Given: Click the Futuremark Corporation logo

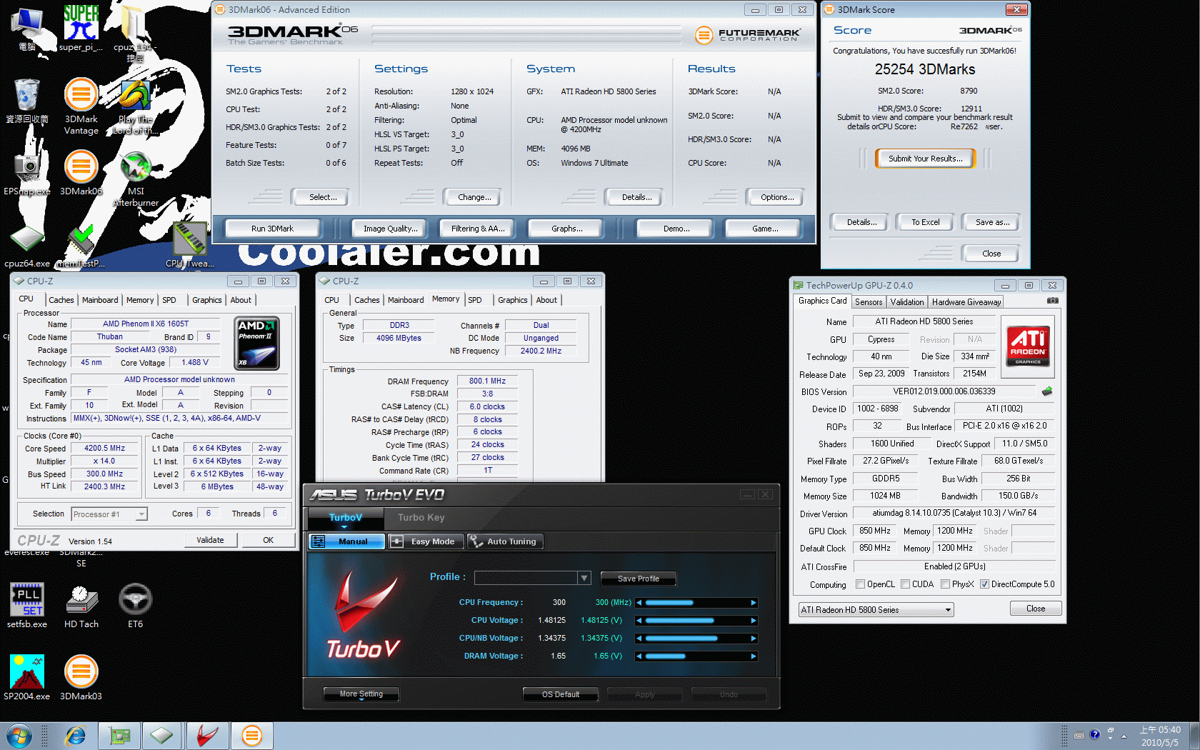Looking at the screenshot, I should coord(747,34).
